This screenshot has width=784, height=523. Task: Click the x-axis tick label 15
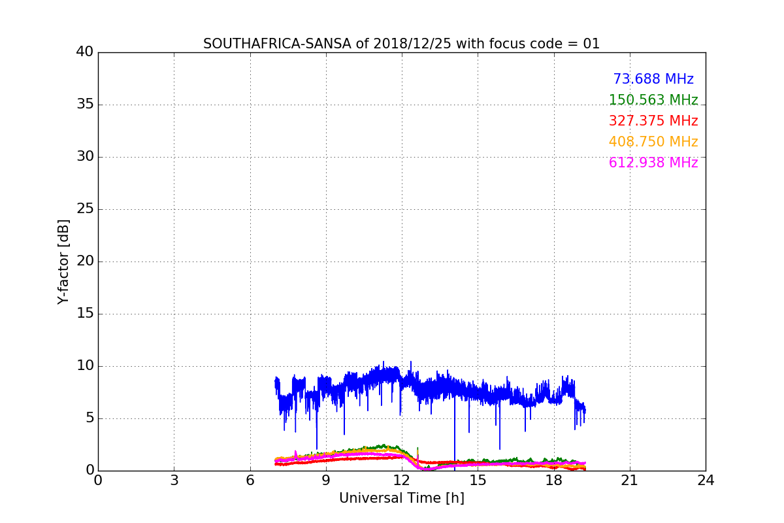478,481
